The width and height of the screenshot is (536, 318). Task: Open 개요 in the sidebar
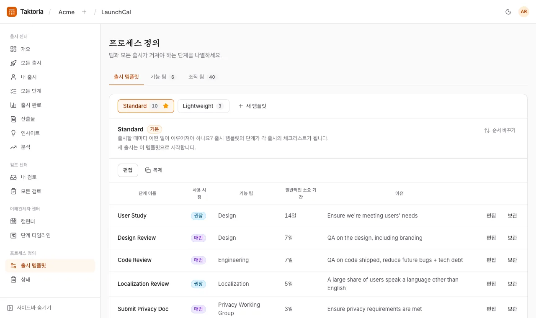(50, 49)
